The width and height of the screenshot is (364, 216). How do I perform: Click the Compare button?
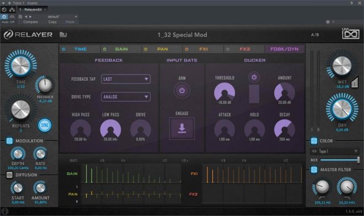[30, 22]
